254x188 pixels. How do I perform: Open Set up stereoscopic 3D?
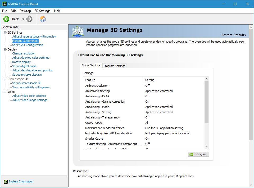click(x=27, y=83)
